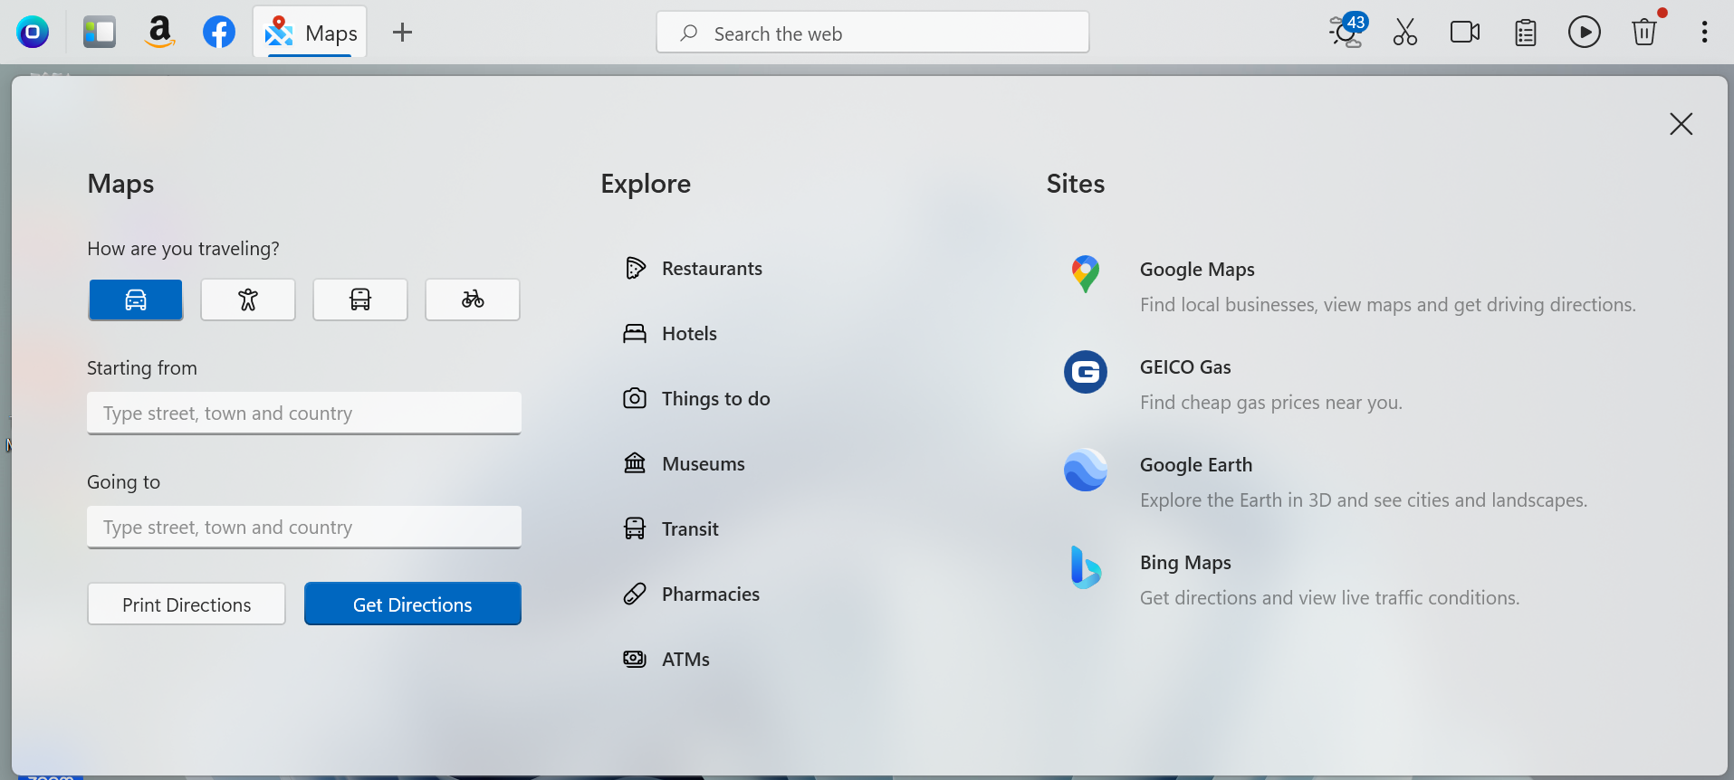
Task: Close the Maps panel with X
Action: [x=1681, y=124]
